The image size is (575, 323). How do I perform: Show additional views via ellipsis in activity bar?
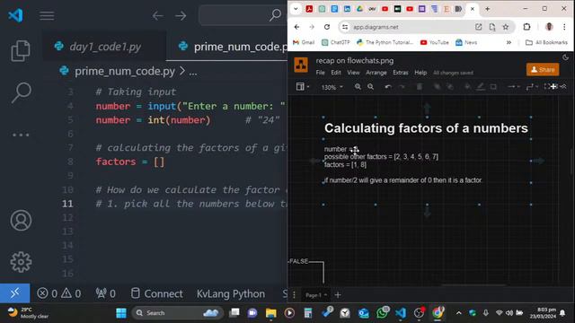tap(21, 135)
